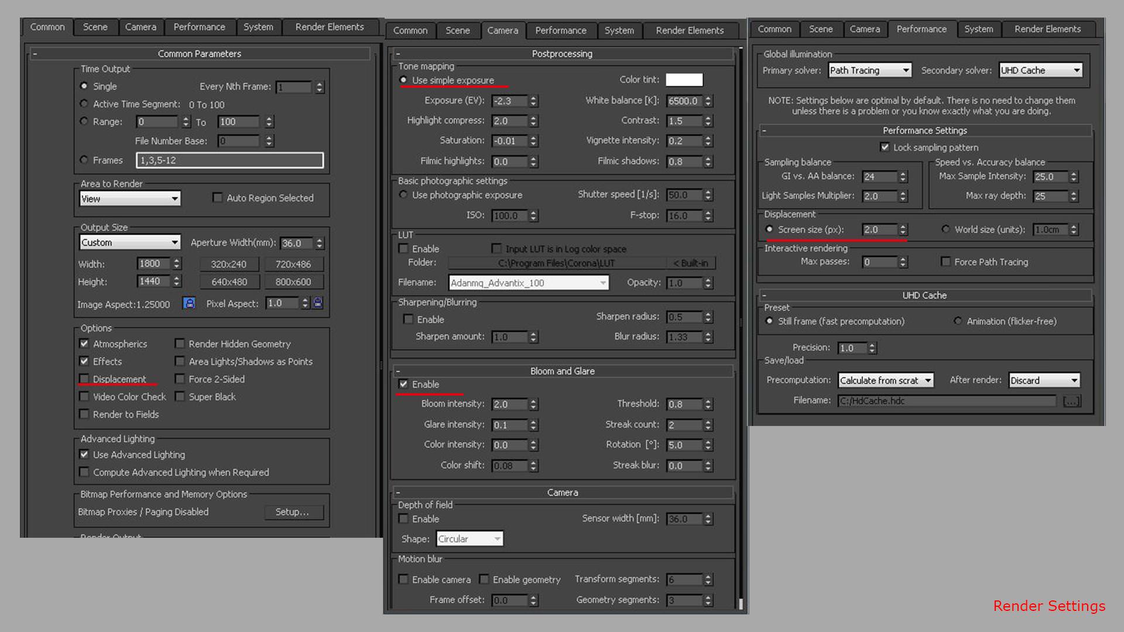Select Still frame fast precomputation radio button

click(x=771, y=321)
